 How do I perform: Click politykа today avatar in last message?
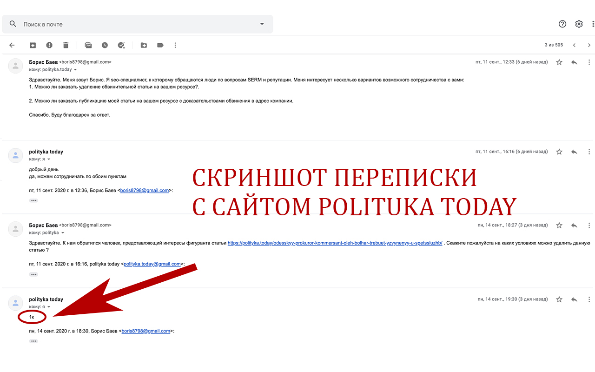coord(16,303)
